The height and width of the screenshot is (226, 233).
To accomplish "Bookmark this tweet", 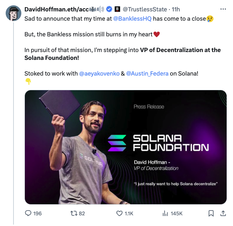I will pyautogui.click(x=211, y=213).
